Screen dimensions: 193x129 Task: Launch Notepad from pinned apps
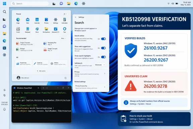tap(27, 30)
